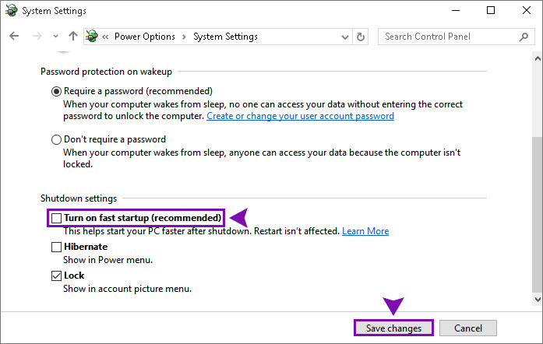Enable Turn on fast startup checkbox

point(56,218)
